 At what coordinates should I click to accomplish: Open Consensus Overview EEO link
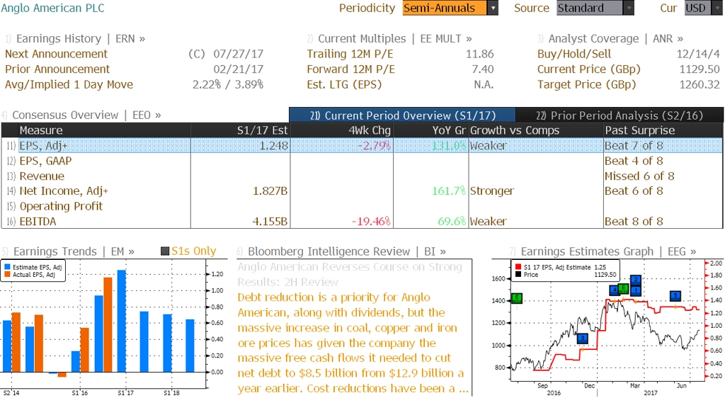[x=86, y=115]
